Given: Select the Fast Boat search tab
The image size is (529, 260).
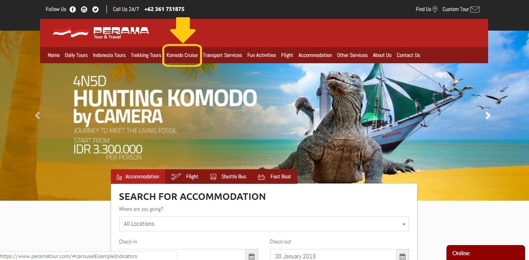Looking at the screenshot, I should pyautogui.click(x=274, y=177).
